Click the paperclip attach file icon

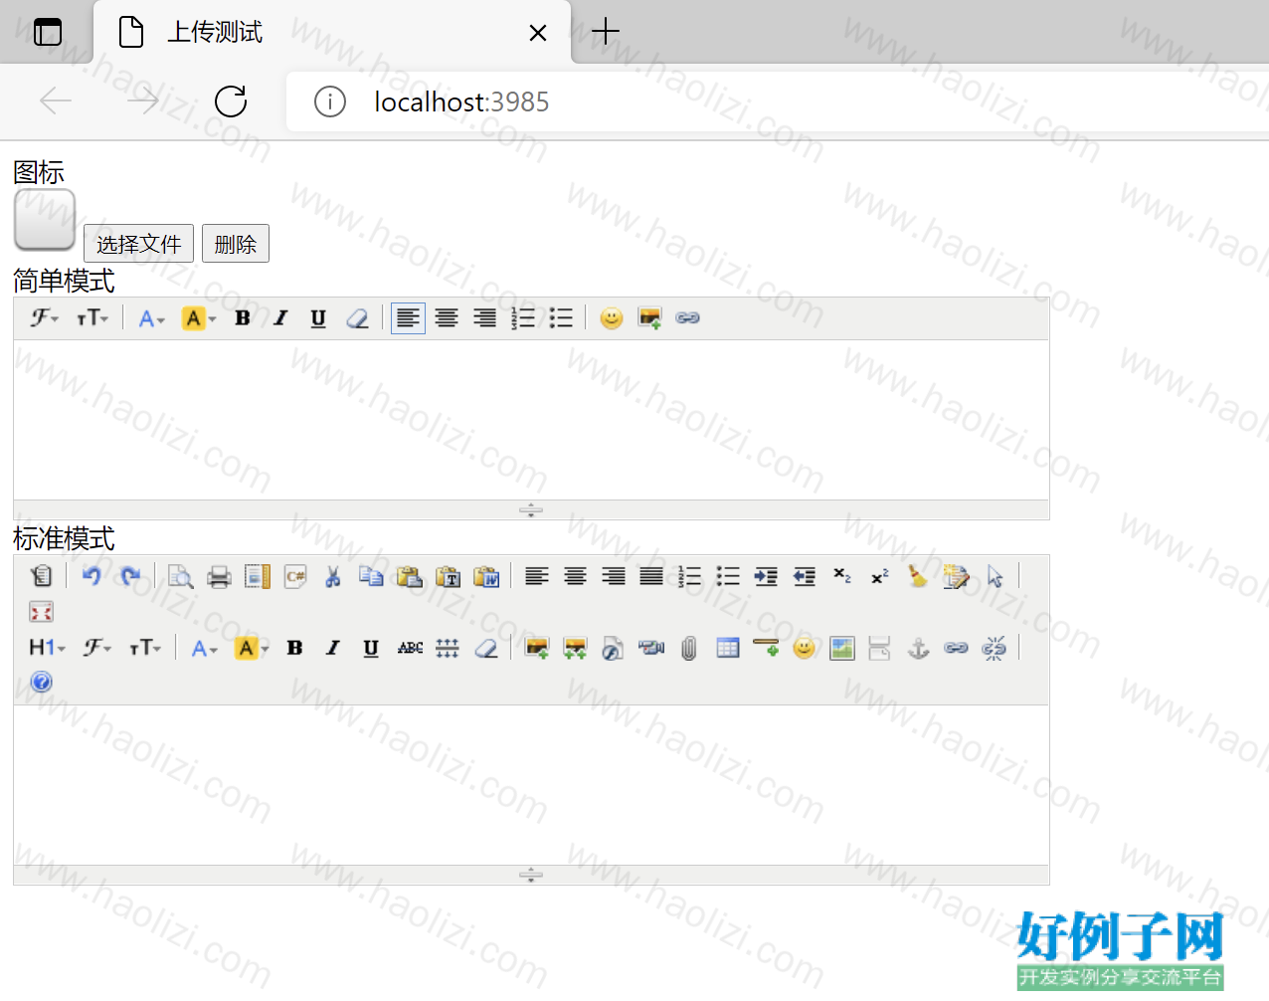coord(689,648)
